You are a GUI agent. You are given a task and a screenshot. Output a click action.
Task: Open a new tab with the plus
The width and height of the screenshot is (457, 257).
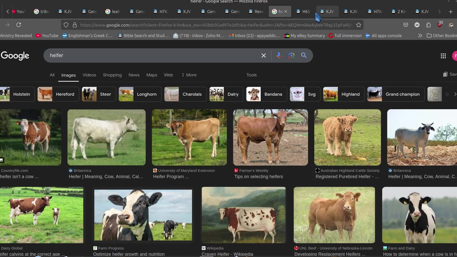click(451, 11)
